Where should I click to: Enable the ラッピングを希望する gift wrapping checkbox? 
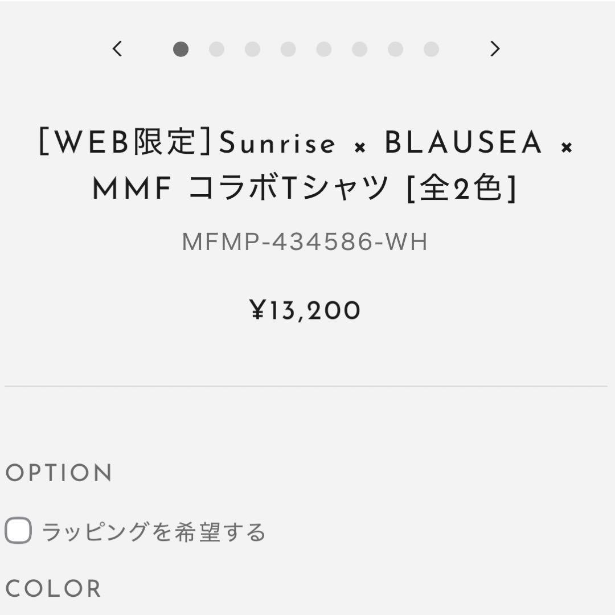pyautogui.click(x=17, y=531)
